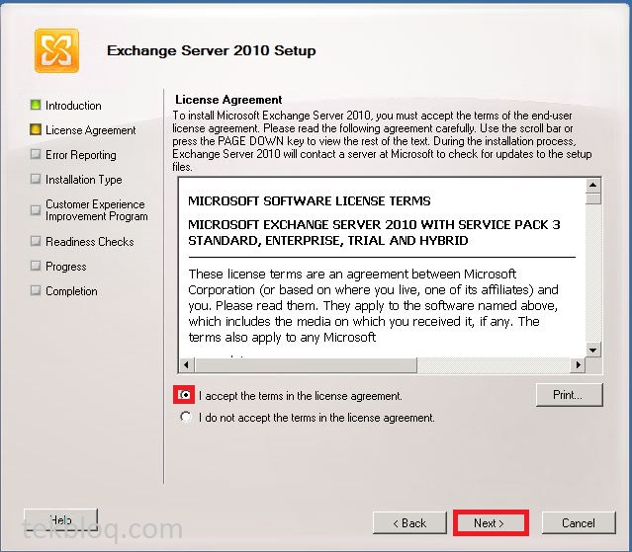This screenshot has width=632, height=552.
Task: Click the Customer Experience Improvement Program label
Action: 96,210
